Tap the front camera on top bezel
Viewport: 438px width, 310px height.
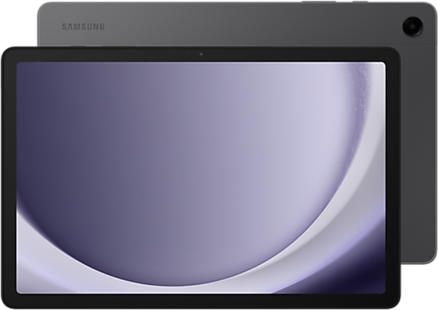[201, 54]
